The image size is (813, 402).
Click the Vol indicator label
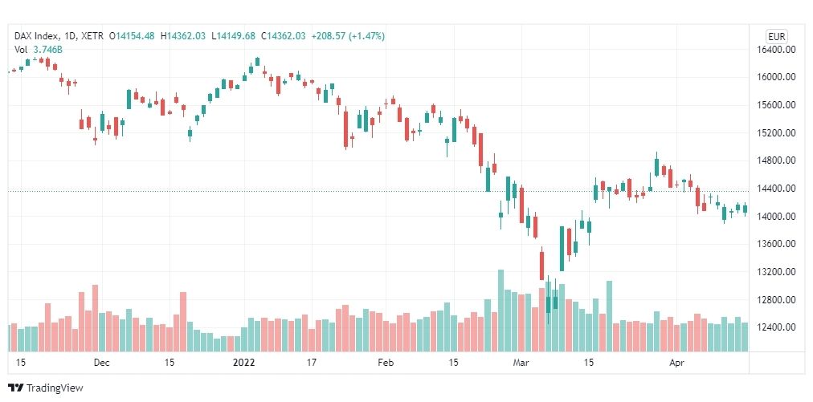point(21,49)
